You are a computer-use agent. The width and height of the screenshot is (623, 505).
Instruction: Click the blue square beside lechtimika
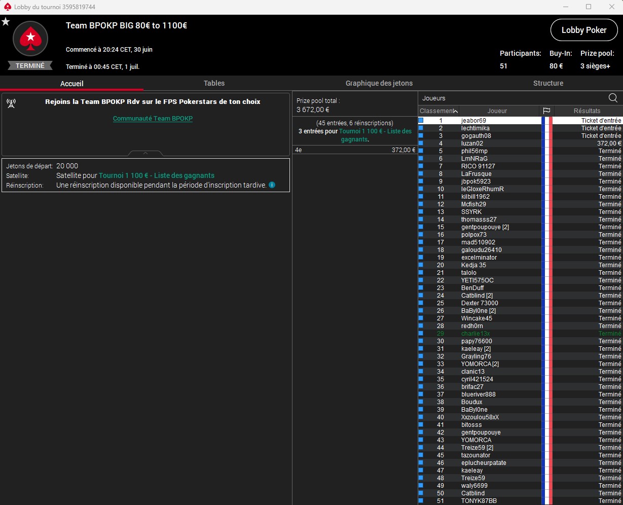click(x=421, y=128)
